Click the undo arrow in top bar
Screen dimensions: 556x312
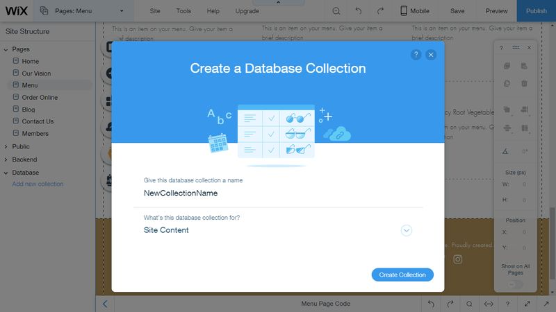[x=359, y=11]
